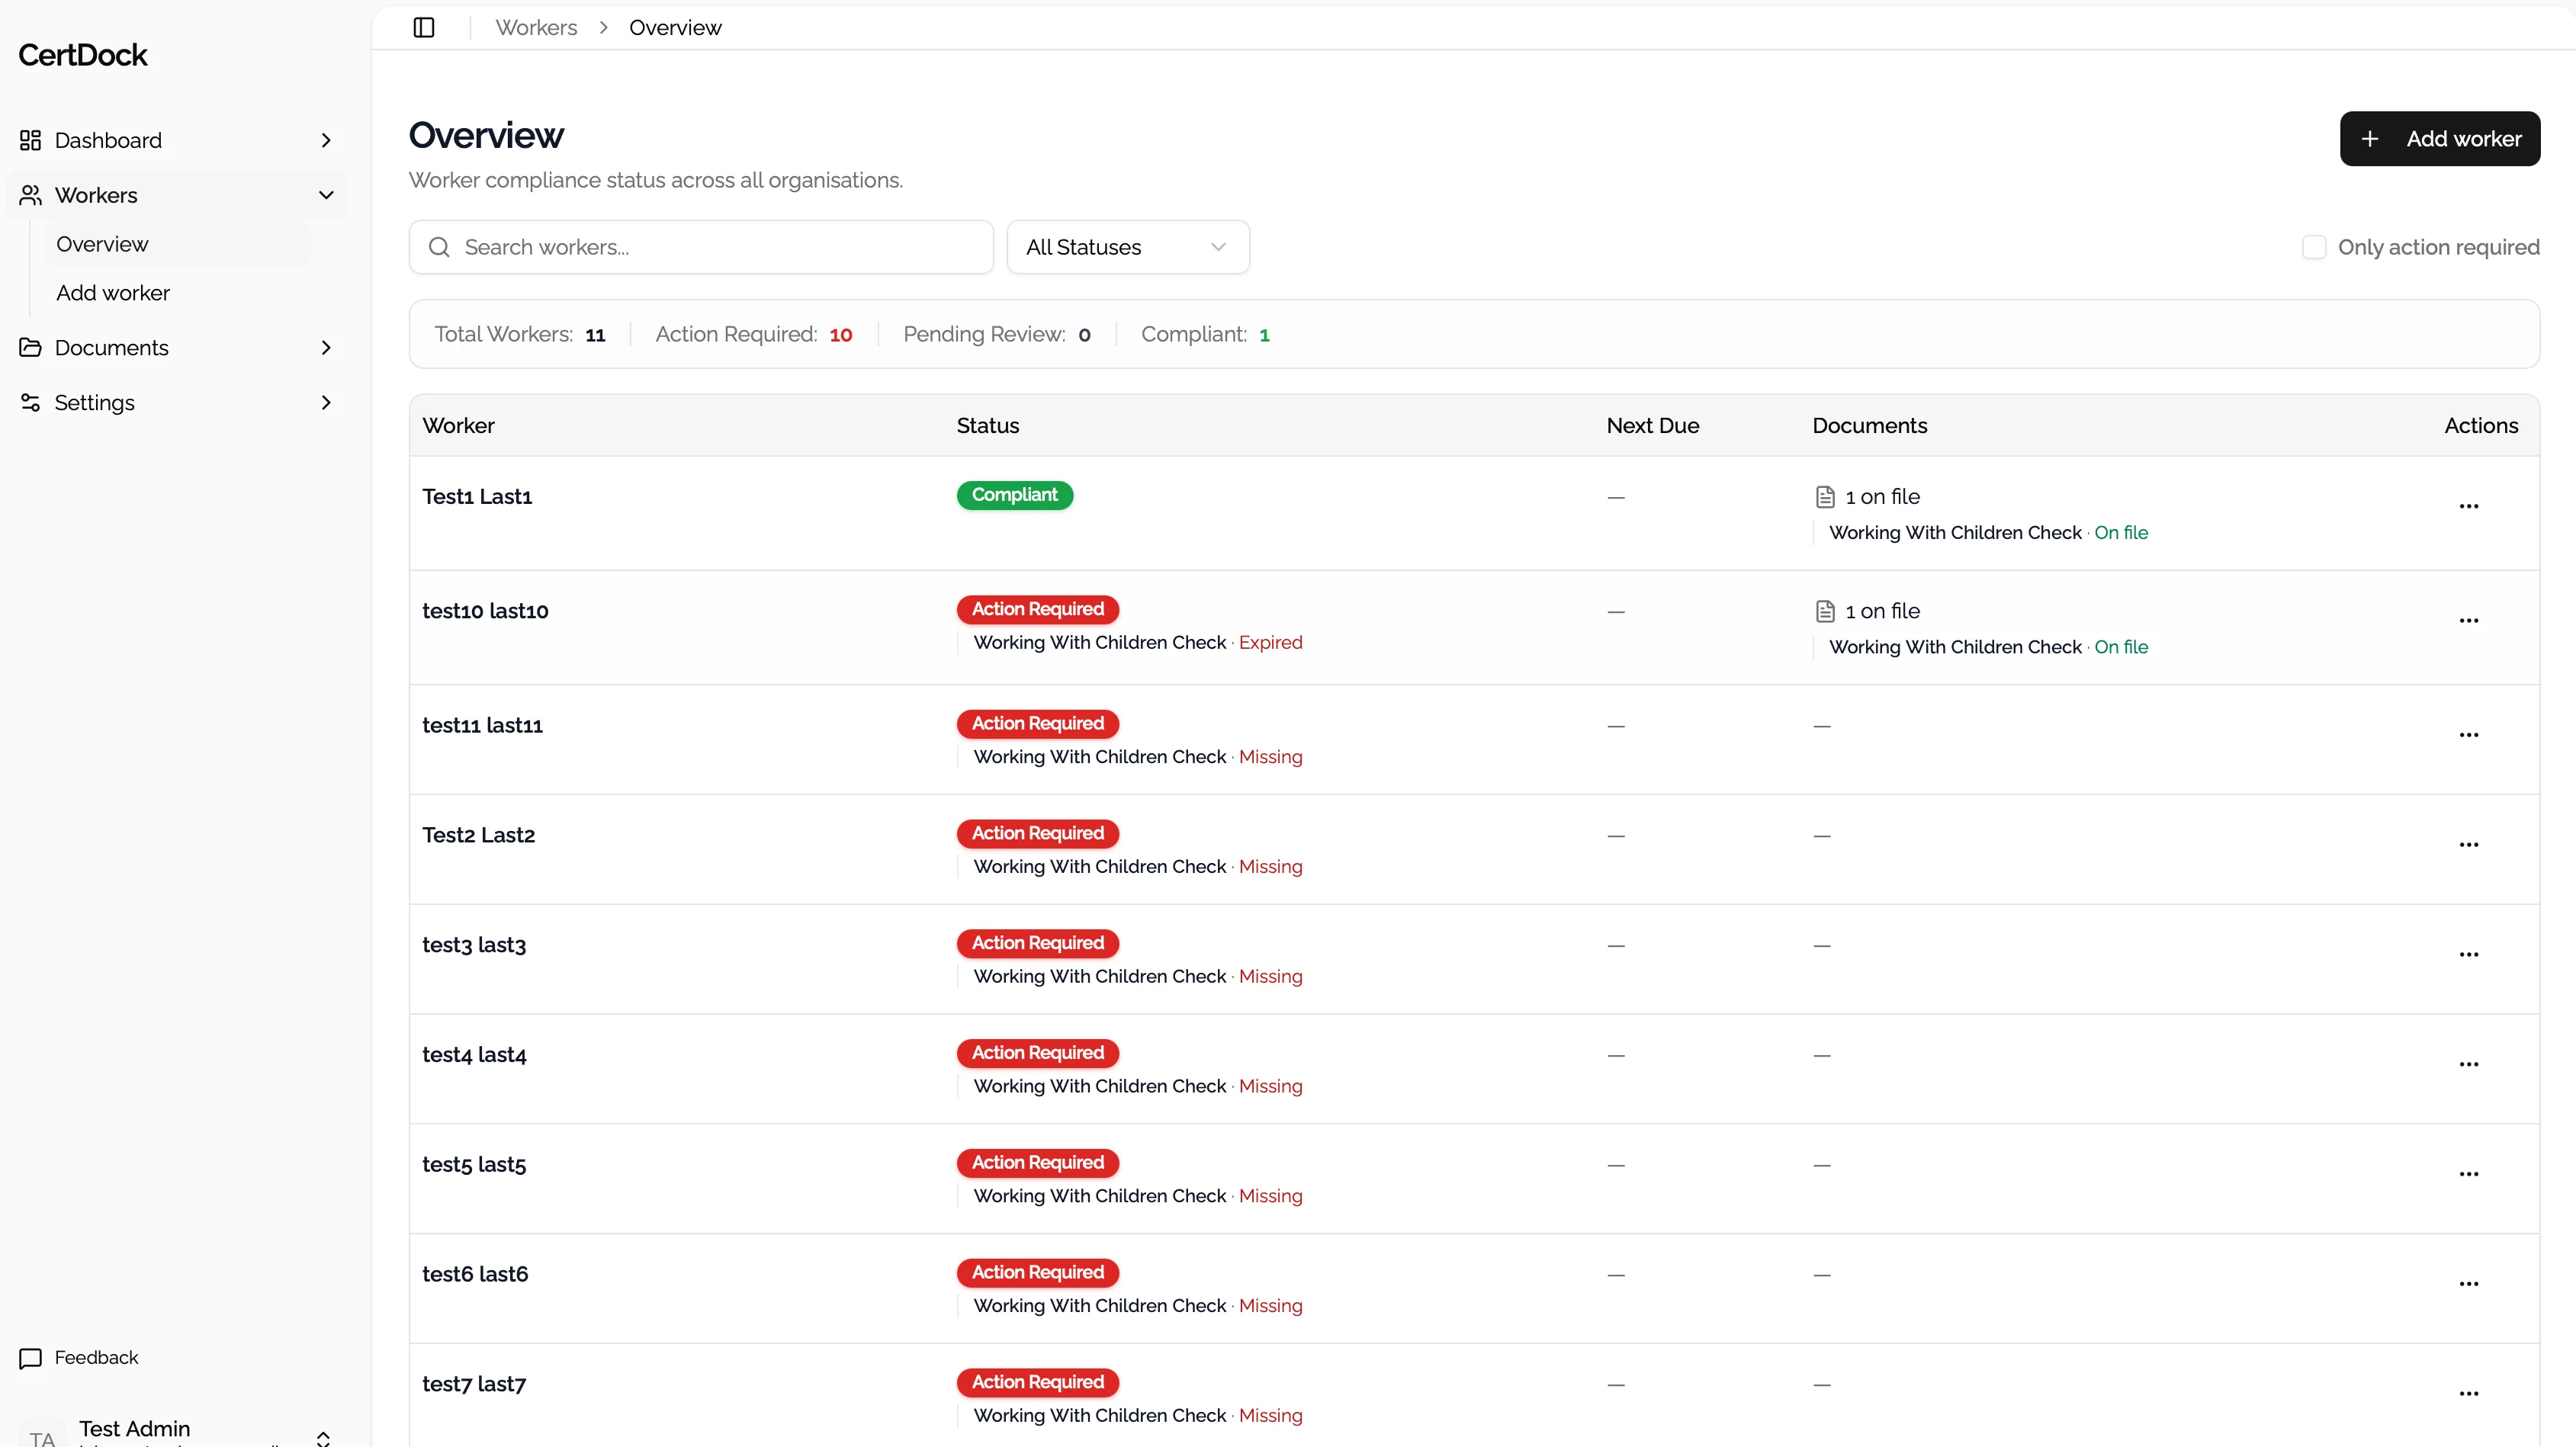Screen dimensions: 2576x1447
Task: Click the Status column header
Action: click(987, 425)
